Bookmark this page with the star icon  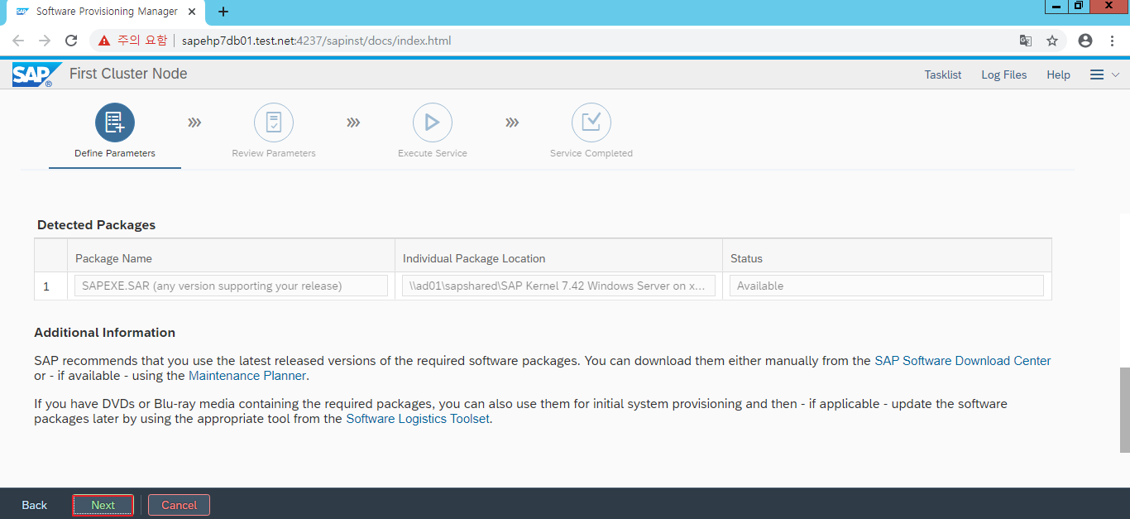(x=1052, y=41)
